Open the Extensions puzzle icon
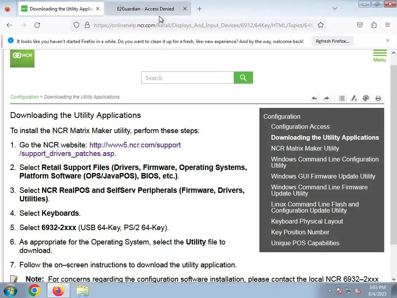397x298 pixels. pos(374,25)
